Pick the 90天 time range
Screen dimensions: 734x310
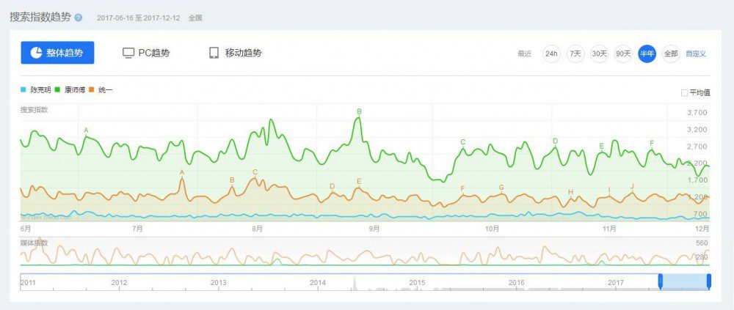click(623, 53)
